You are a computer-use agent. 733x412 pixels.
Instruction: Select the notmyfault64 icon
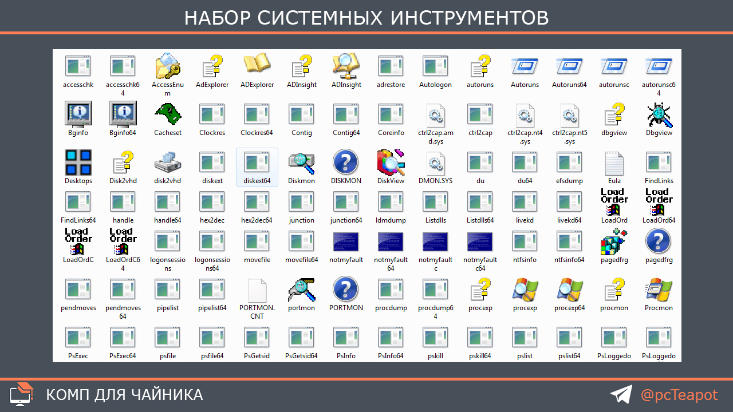(391, 241)
